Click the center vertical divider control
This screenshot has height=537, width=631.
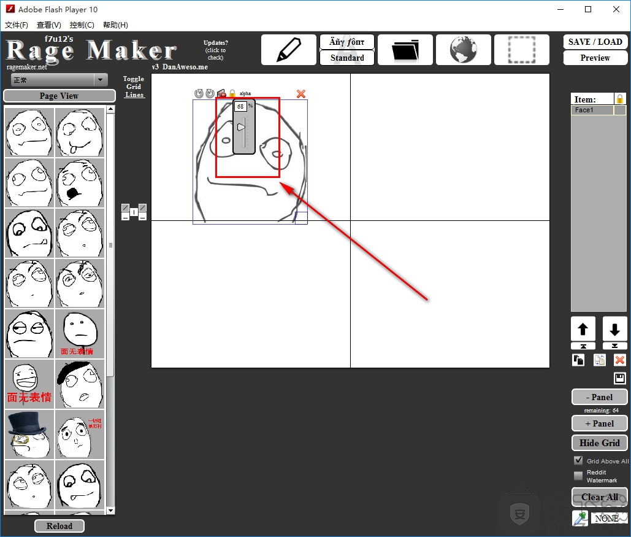[134, 212]
